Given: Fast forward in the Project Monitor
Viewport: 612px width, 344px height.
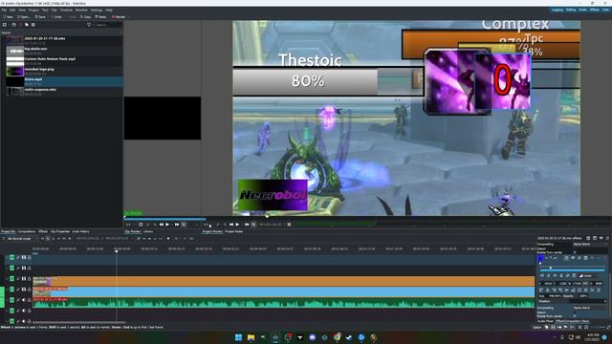Looking at the screenshot, I should coord(247,225).
